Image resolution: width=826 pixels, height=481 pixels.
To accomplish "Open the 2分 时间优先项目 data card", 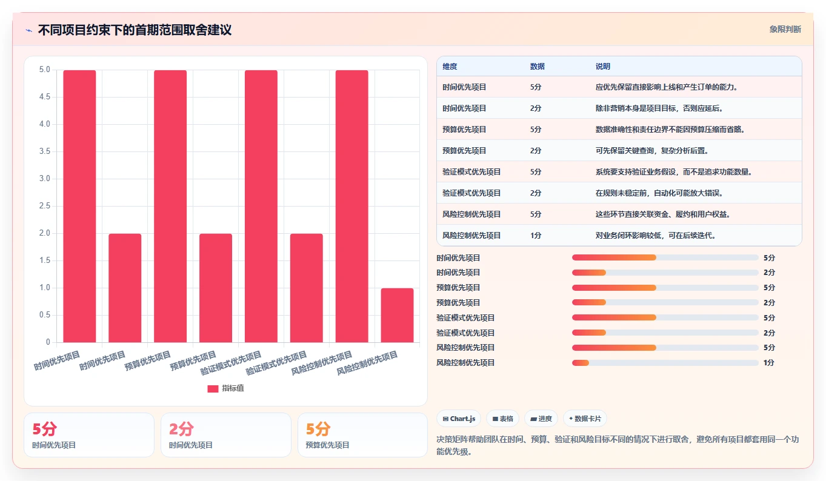I will click(x=226, y=435).
